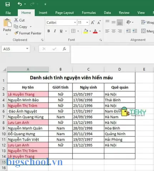154x171 pixels.
Task: Open Font settings dialog launcher
Action: (101, 40)
